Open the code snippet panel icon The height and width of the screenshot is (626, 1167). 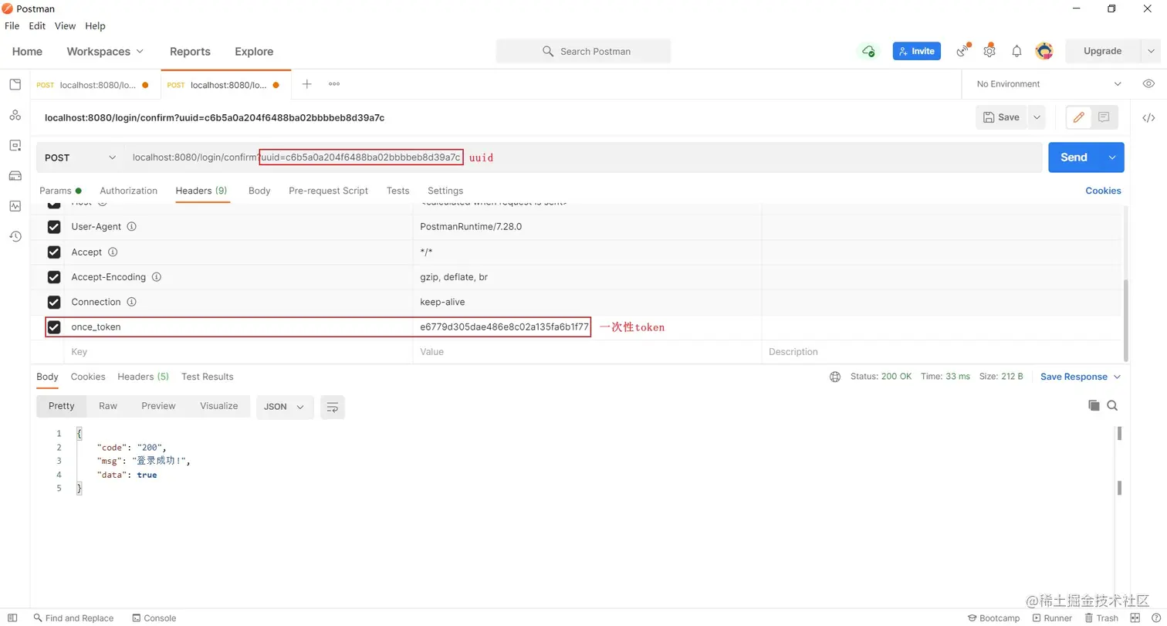(x=1148, y=118)
